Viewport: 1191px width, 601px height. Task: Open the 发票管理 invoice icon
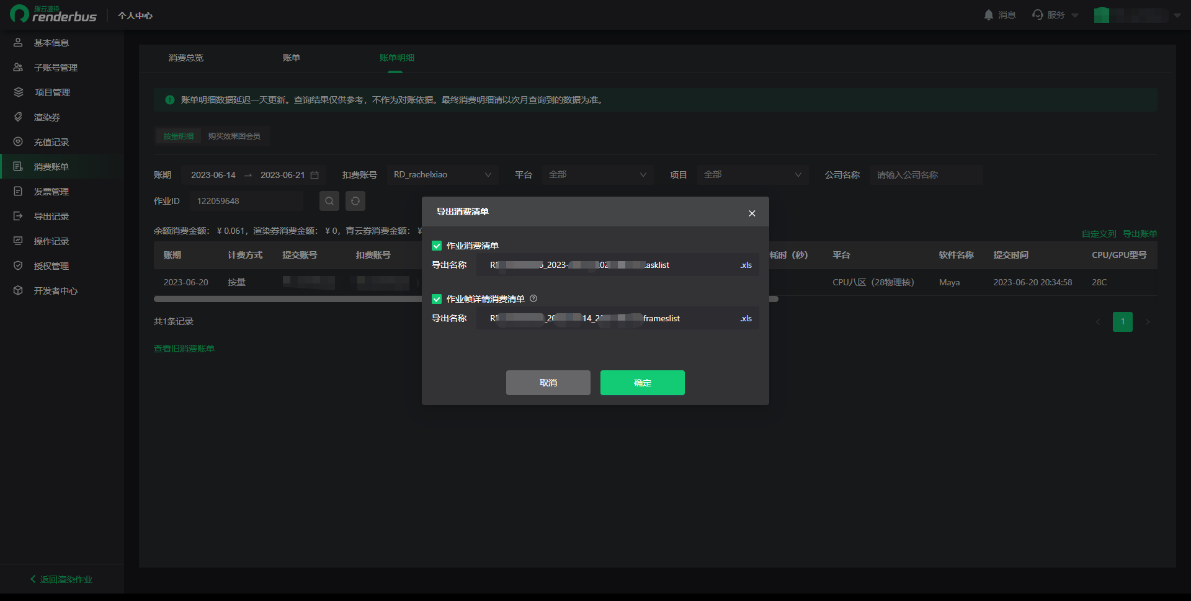[18, 192]
